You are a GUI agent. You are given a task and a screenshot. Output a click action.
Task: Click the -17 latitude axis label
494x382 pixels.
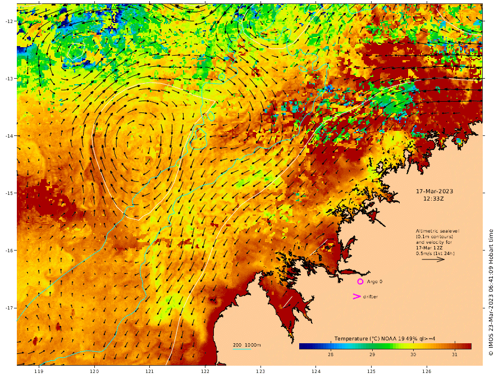[x=9, y=308]
